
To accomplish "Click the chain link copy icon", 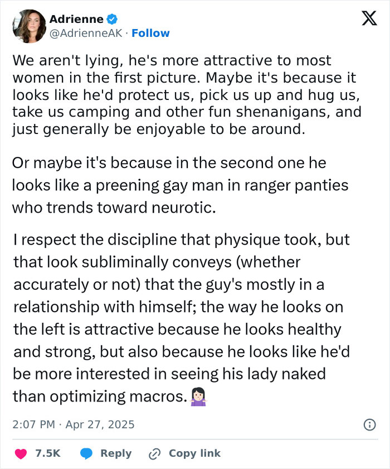I will [x=154, y=453].
